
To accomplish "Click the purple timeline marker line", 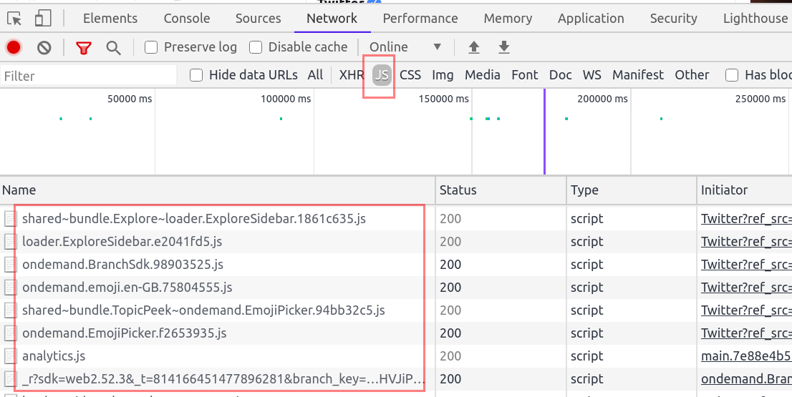I will [x=544, y=132].
